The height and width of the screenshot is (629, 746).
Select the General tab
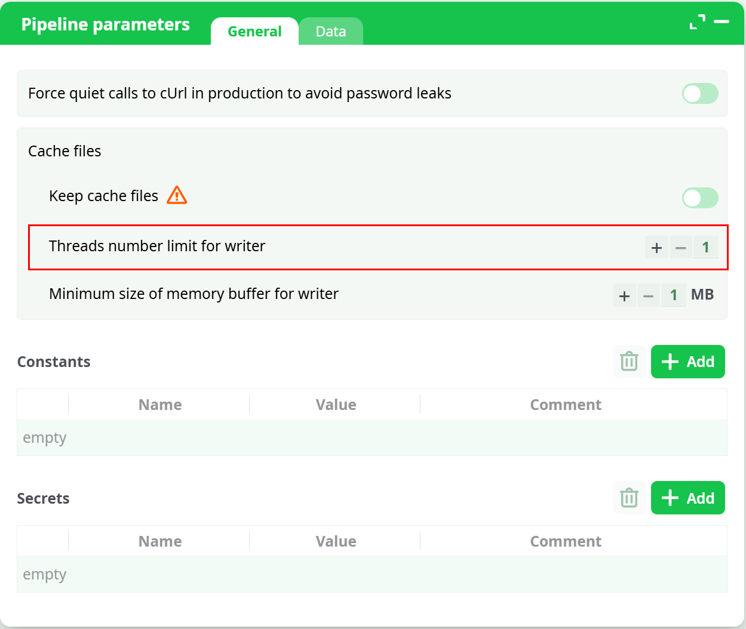tap(254, 32)
